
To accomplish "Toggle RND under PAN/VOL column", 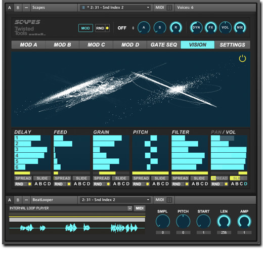I will click(220, 184).
